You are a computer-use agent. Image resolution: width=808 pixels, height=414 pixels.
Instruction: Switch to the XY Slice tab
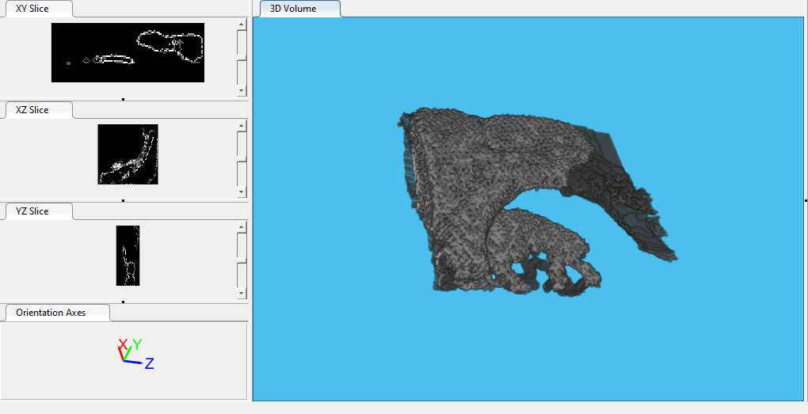tap(32, 9)
